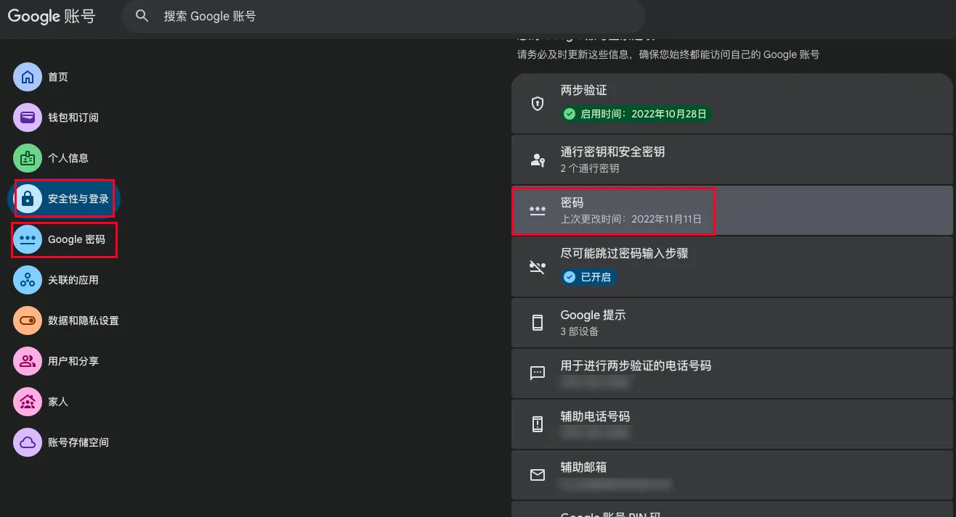This screenshot has height=517, width=956.
Task: Click the asterisk icon in the 密码 row
Action: pyautogui.click(x=538, y=211)
